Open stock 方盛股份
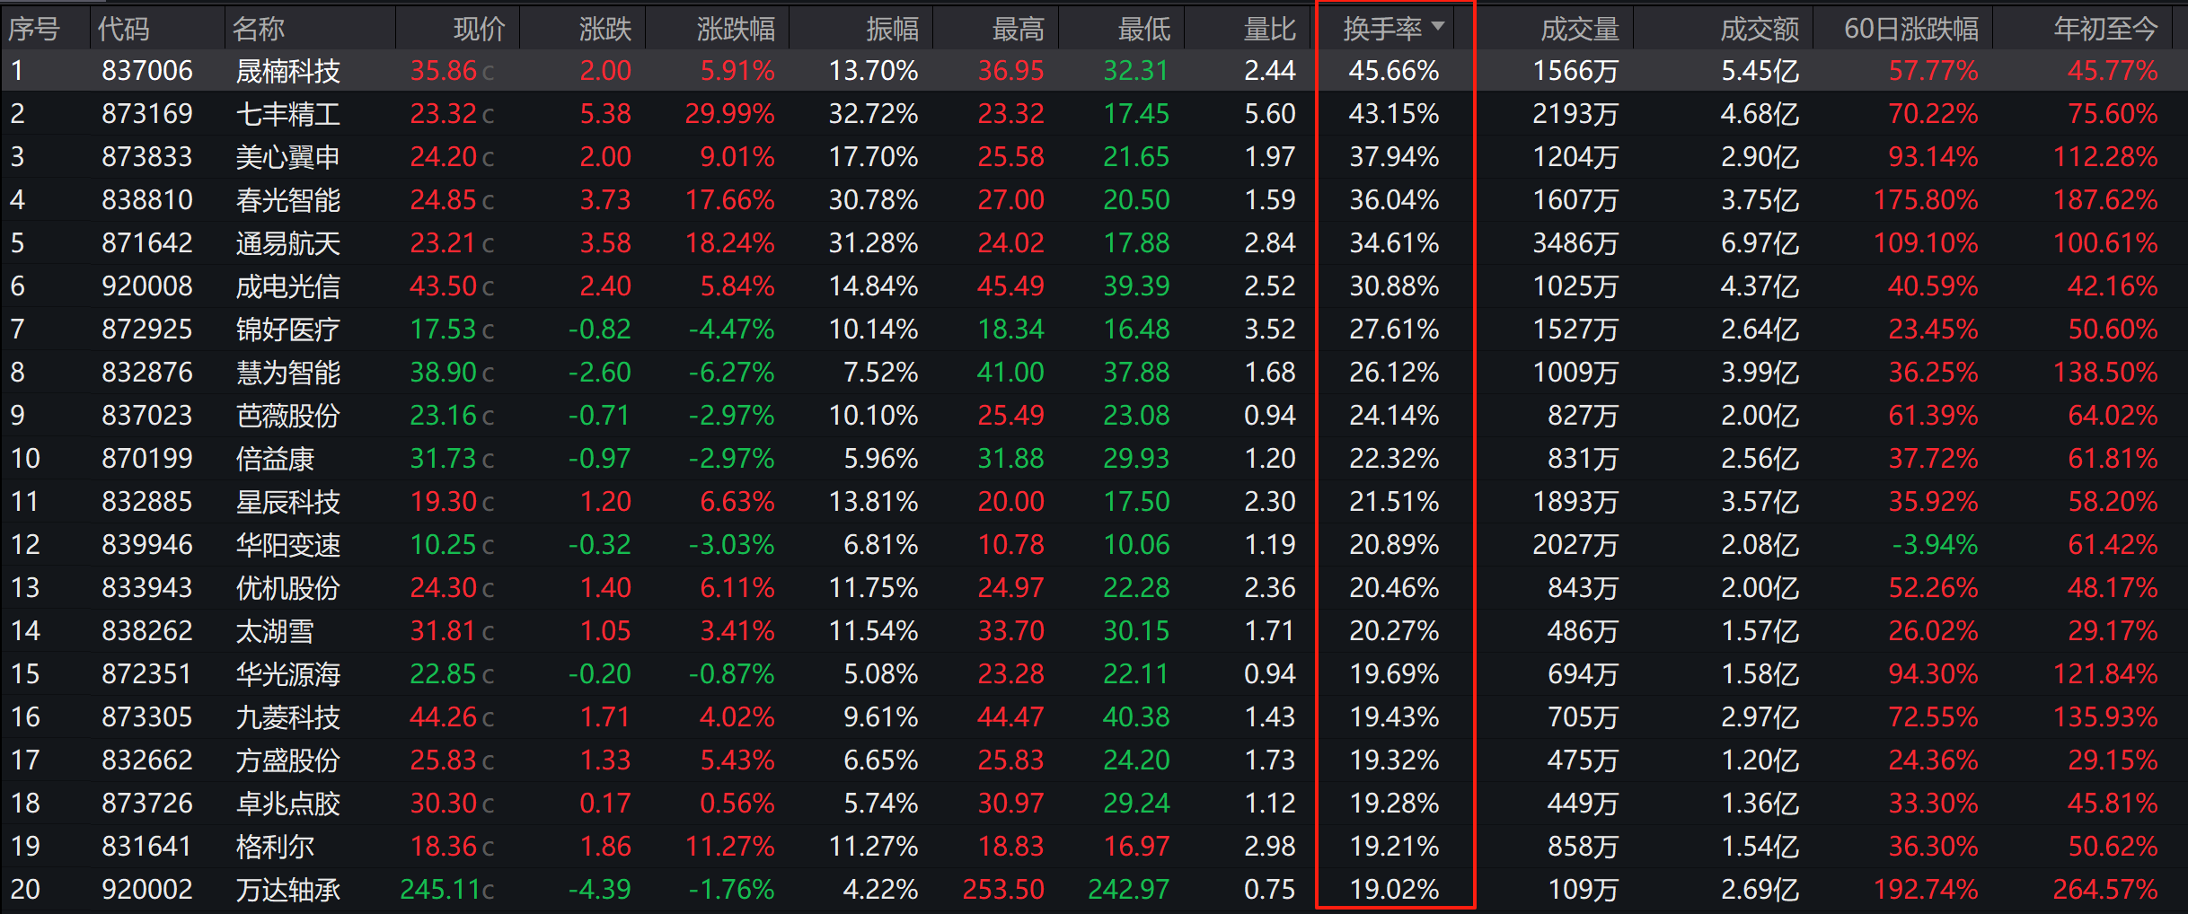 pos(287,760)
